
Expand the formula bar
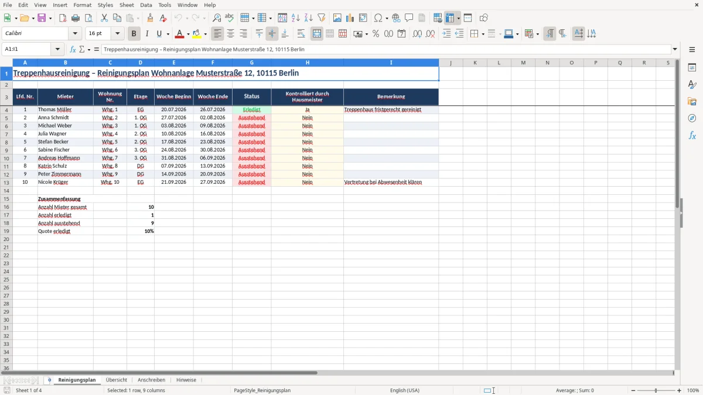click(675, 50)
